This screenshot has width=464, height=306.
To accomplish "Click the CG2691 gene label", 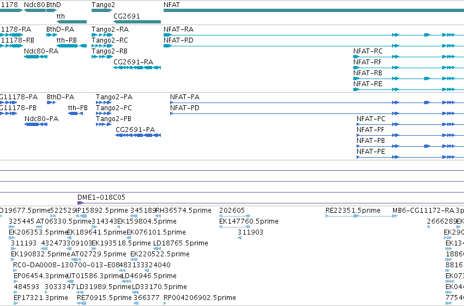I will tap(126, 16).
